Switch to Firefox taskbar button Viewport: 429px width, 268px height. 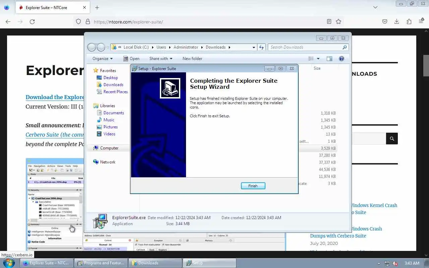[46, 263]
